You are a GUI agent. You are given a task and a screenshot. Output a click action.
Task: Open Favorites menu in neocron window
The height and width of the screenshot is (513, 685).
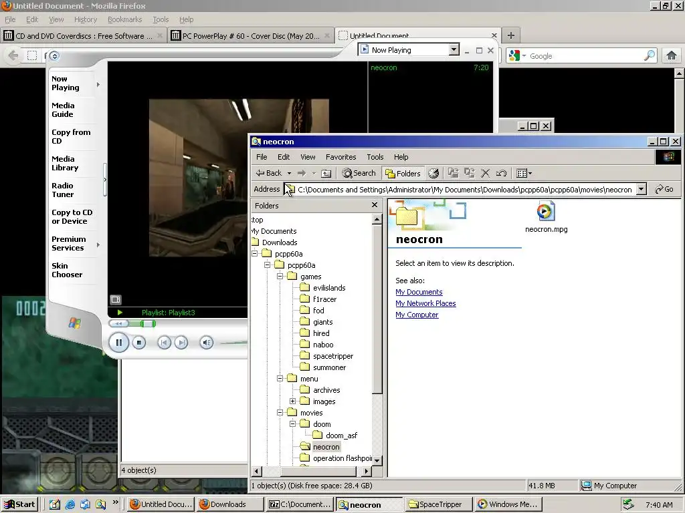[340, 157]
